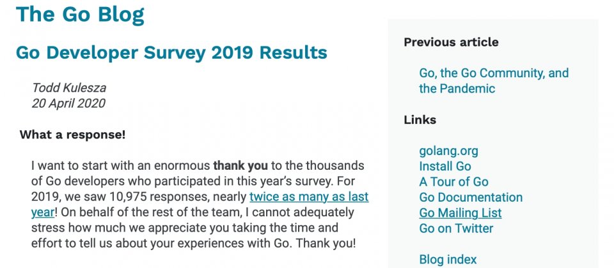The width and height of the screenshot is (614, 268).
Task: Open the Blog index link
Action: 448,260
